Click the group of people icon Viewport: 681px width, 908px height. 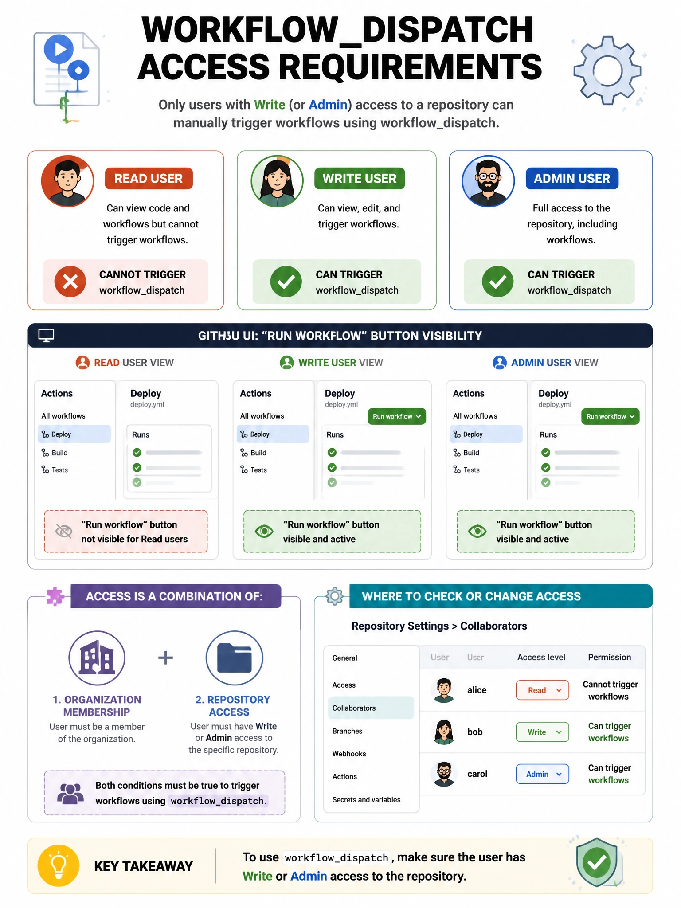tap(70, 794)
